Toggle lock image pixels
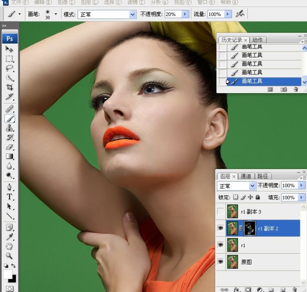The width and height of the screenshot is (307, 292). coord(243,197)
